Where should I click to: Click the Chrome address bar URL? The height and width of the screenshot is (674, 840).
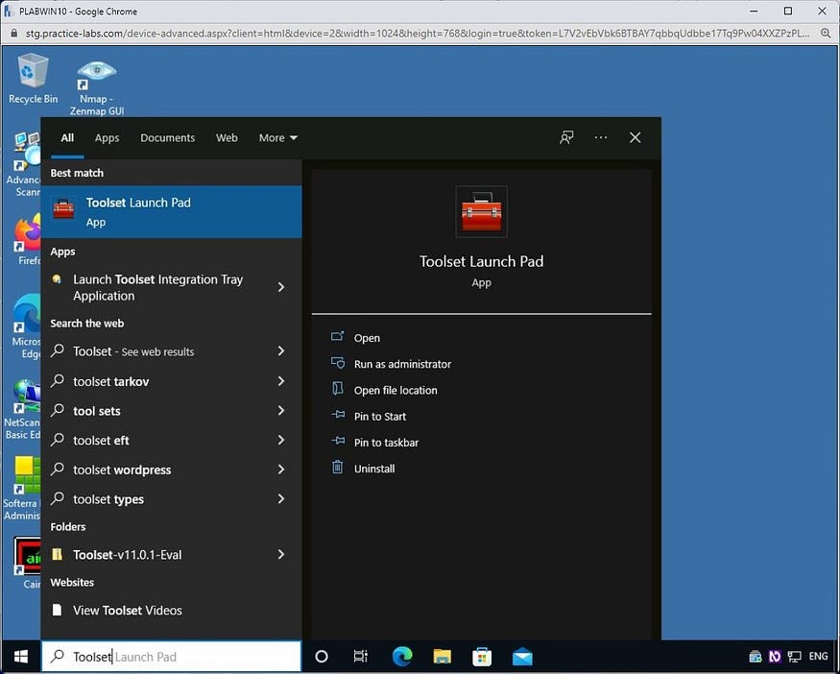[x=418, y=34]
